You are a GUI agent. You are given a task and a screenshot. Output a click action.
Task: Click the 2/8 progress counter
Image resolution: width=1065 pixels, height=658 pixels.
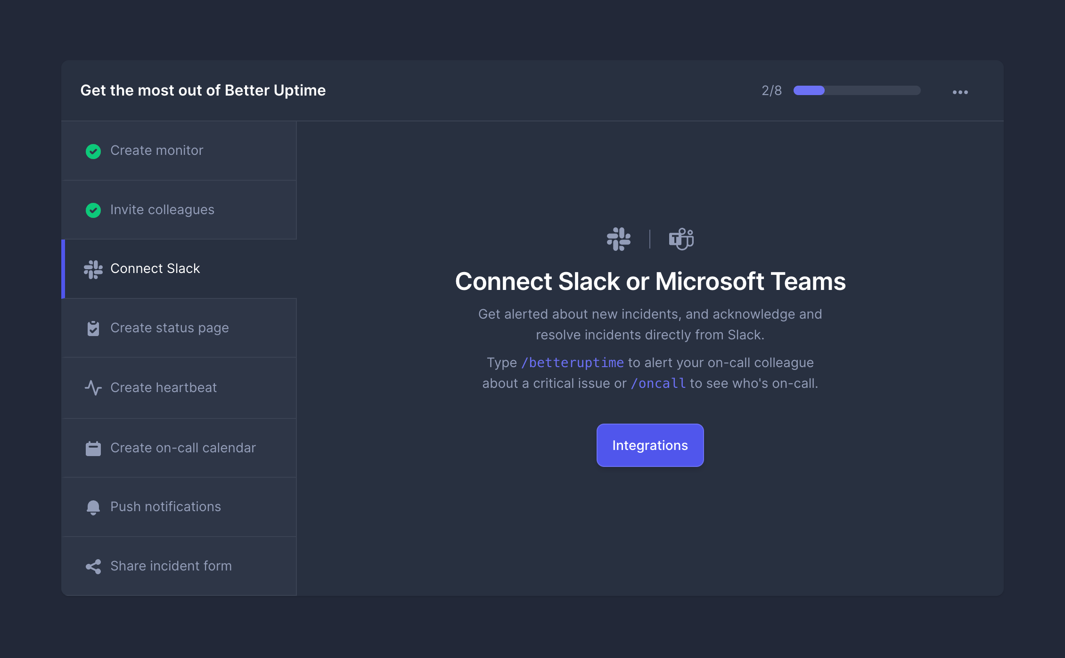click(x=771, y=90)
